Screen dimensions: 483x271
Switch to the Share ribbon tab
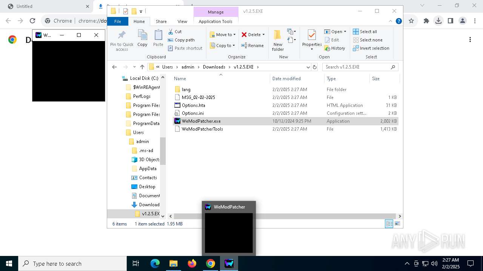click(x=161, y=21)
